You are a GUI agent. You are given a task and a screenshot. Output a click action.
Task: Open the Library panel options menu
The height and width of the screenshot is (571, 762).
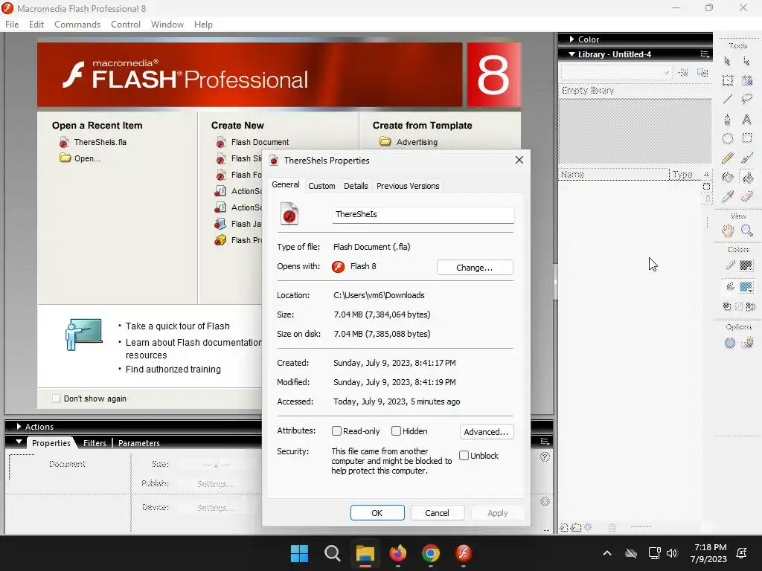tap(705, 54)
